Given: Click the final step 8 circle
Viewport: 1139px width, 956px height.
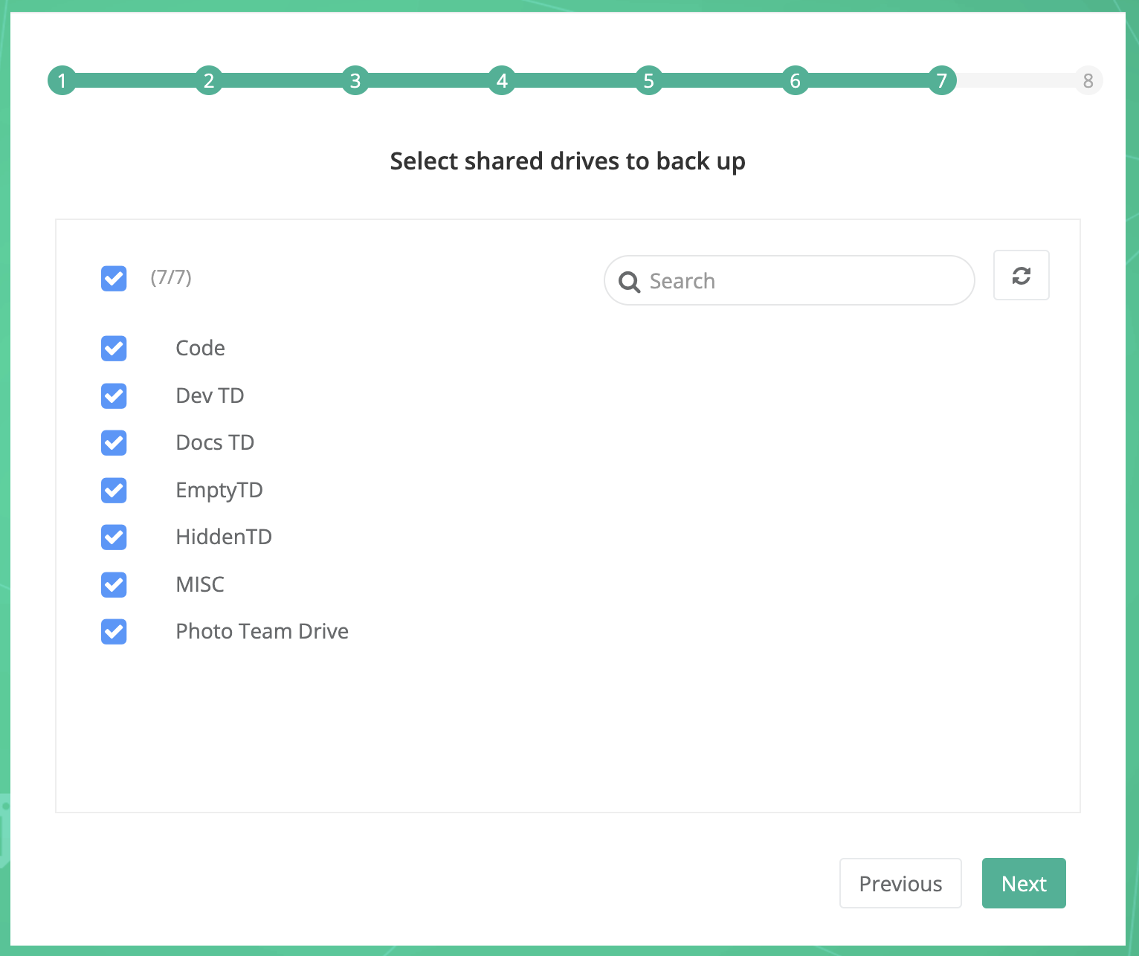Looking at the screenshot, I should pyautogui.click(x=1088, y=80).
